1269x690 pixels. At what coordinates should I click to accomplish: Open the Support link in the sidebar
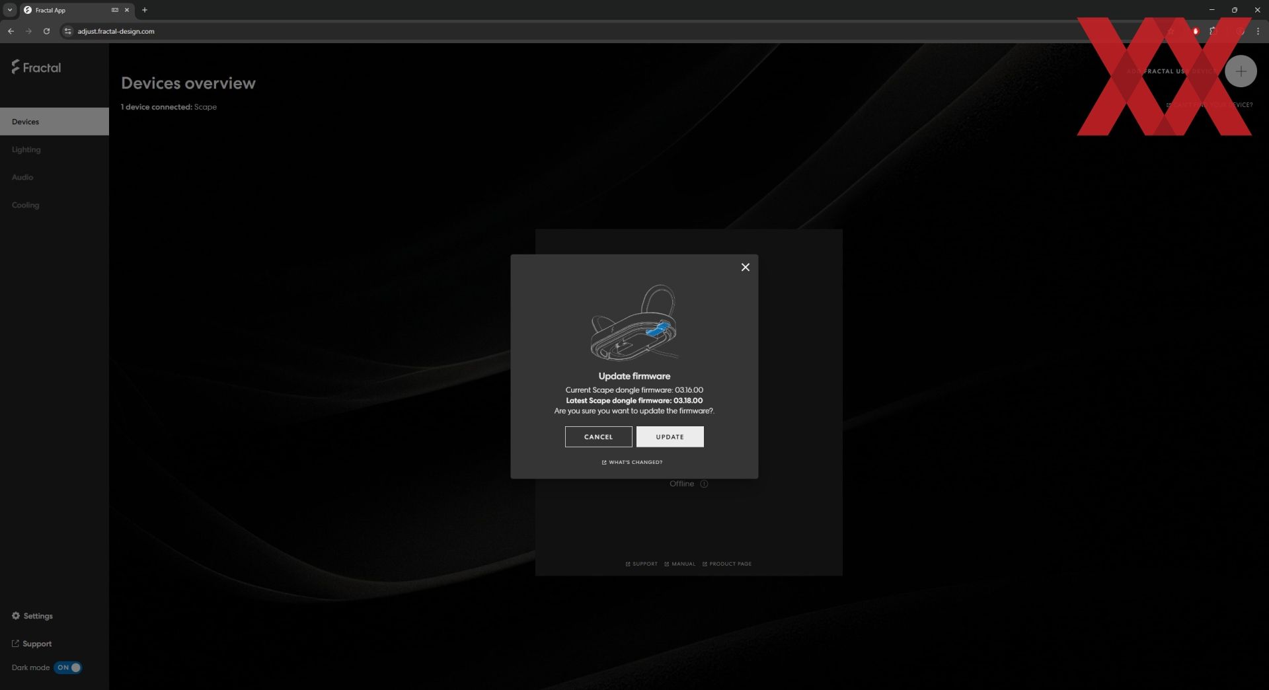coord(32,644)
